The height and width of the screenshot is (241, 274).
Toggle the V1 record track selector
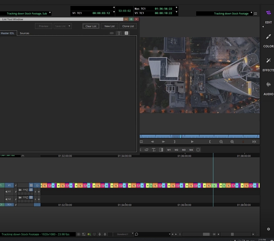[10, 186]
